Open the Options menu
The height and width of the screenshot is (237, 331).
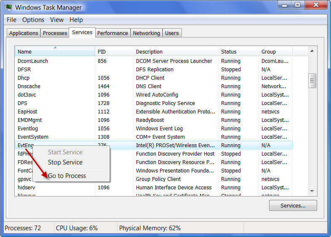pyautogui.click(x=33, y=20)
